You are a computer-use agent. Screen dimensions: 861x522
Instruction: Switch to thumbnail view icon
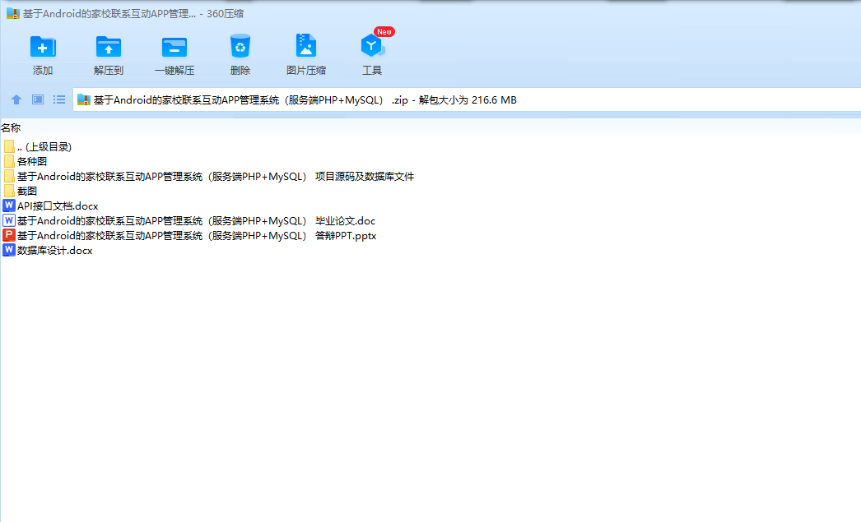(x=38, y=99)
